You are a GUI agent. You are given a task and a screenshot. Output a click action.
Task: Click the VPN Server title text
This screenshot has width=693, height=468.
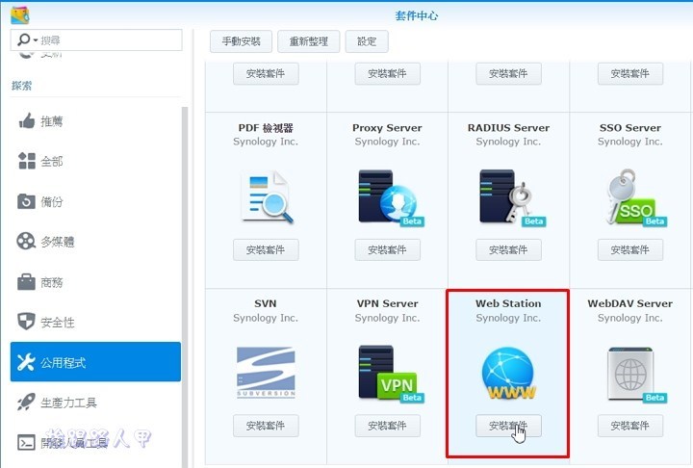(387, 303)
